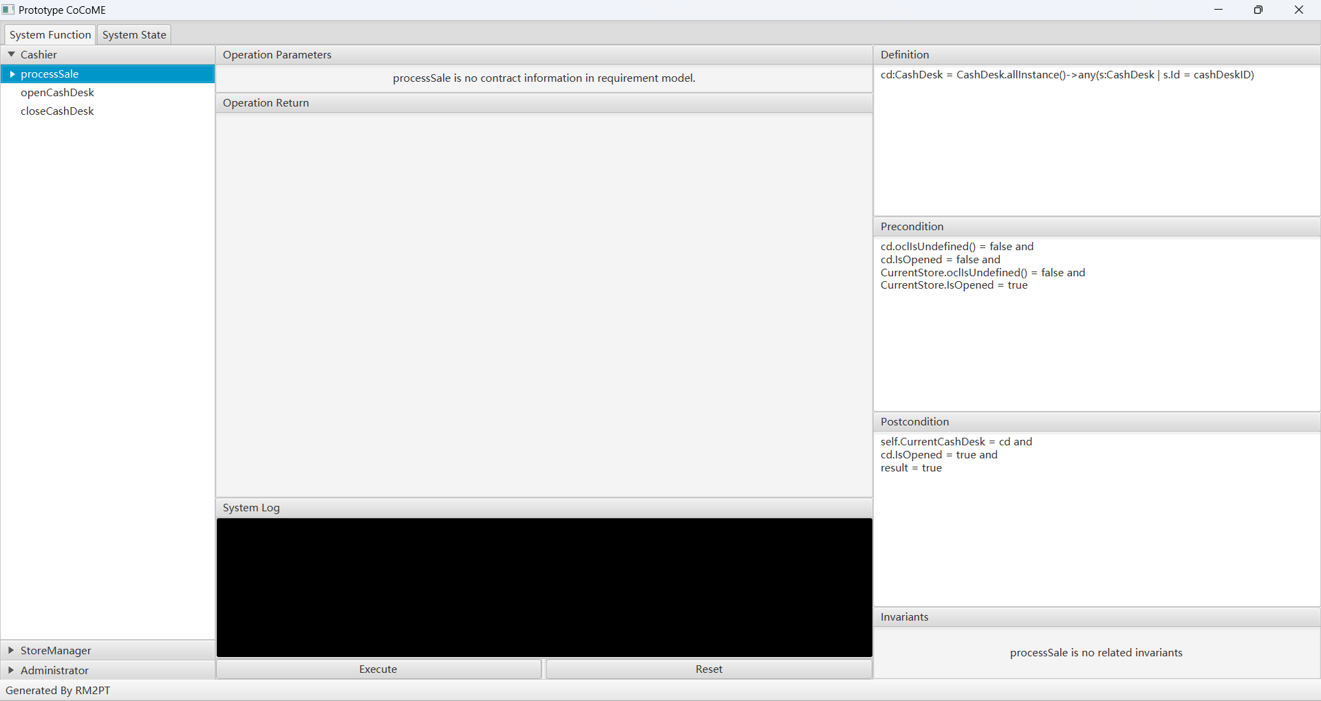Select the processSale operation
1321x701 pixels.
point(50,74)
